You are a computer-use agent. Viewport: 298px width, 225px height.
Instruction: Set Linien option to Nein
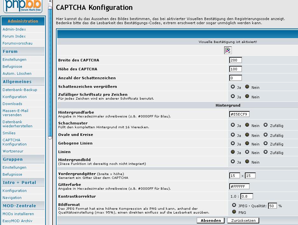(x=247, y=152)
